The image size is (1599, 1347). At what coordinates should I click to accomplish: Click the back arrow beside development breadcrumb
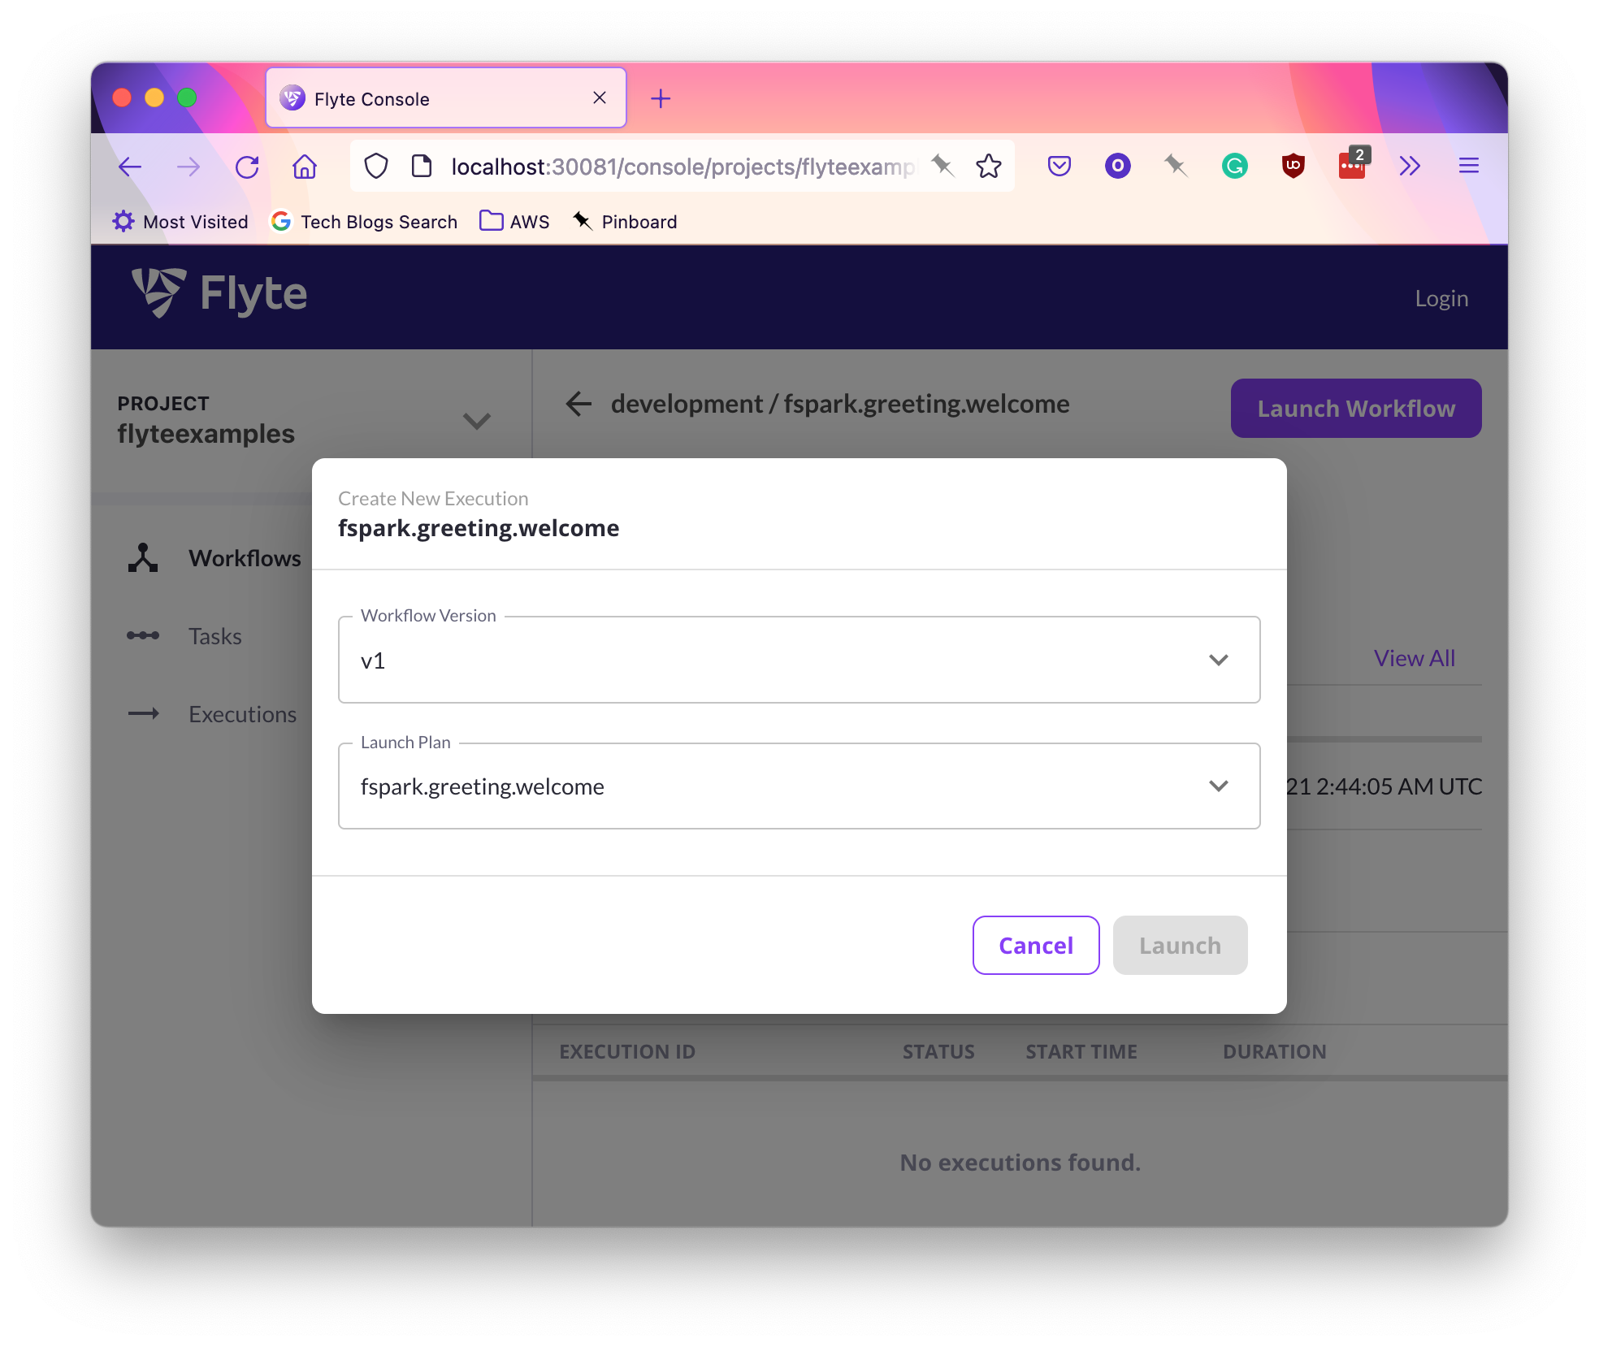(578, 404)
